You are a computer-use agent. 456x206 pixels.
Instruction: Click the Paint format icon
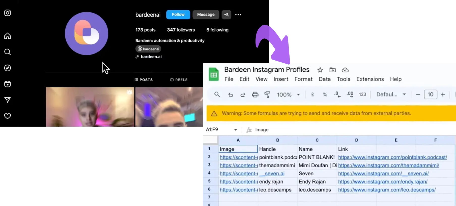coord(267,95)
